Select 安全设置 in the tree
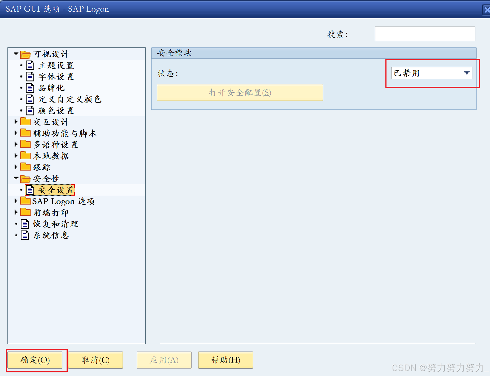 coord(56,190)
